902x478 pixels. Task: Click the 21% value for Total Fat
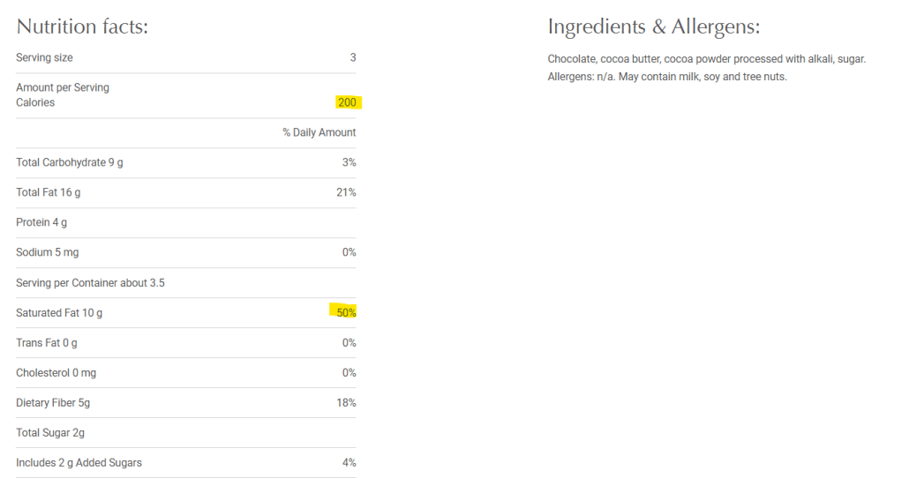click(346, 192)
